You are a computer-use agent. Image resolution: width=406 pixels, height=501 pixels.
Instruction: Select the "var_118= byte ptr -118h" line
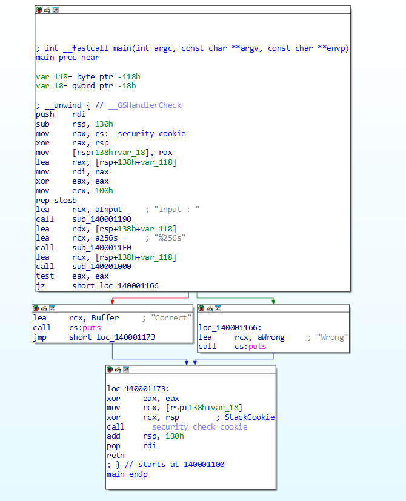88,77
